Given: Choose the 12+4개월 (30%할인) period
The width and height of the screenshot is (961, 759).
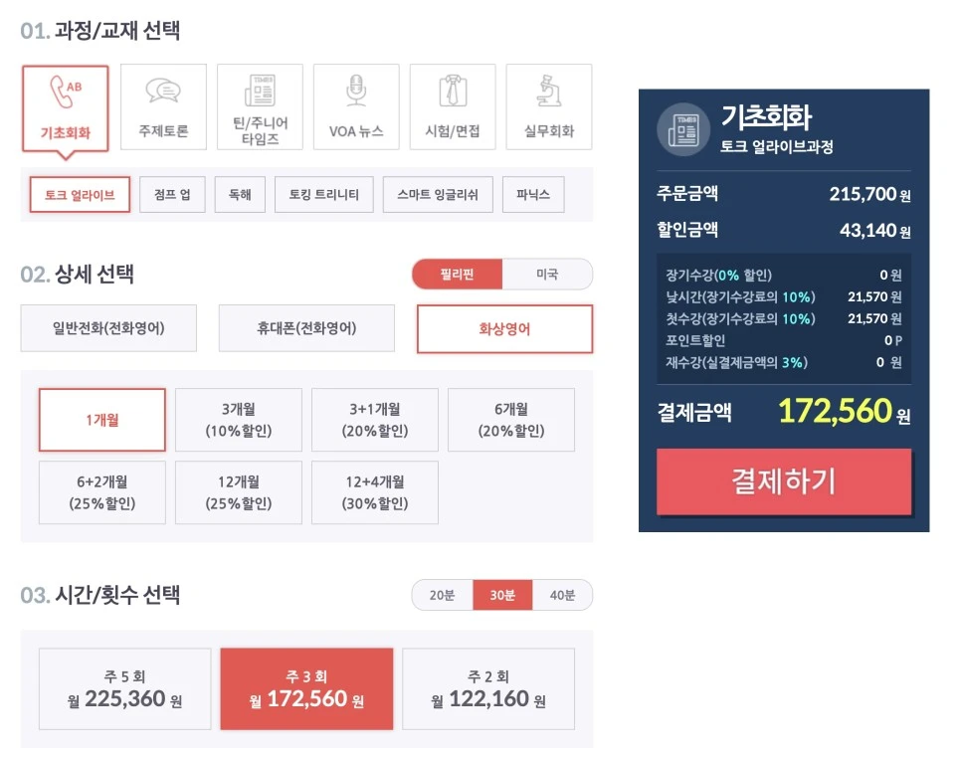Looking at the screenshot, I should pyautogui.click(x=375, y=492).
